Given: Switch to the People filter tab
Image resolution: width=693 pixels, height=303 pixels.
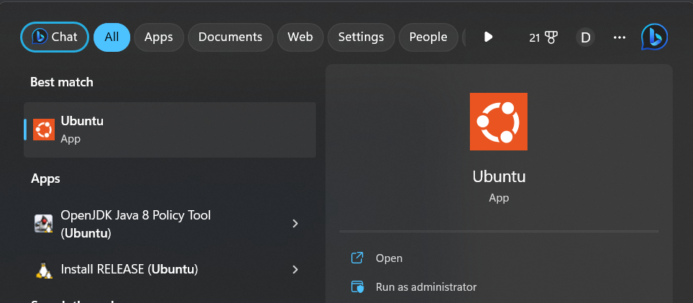Looking at the screenshot, I should [428, 37].
